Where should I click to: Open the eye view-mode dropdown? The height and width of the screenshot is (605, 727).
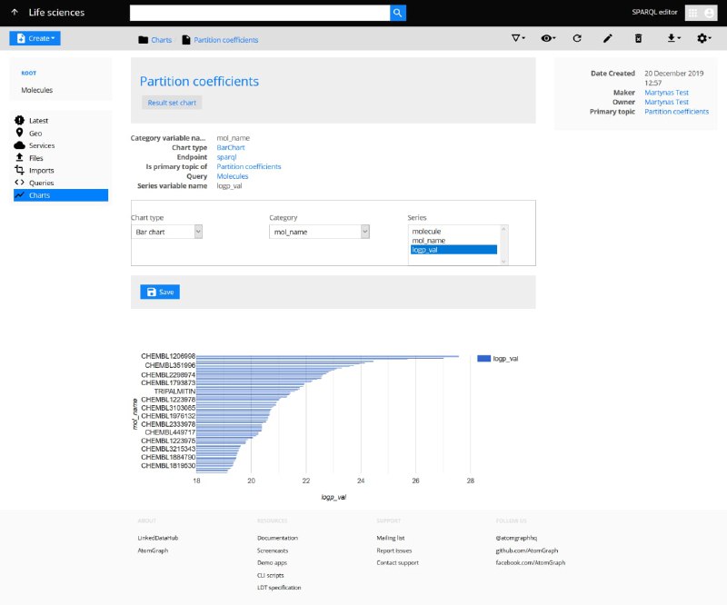point(547,38)
